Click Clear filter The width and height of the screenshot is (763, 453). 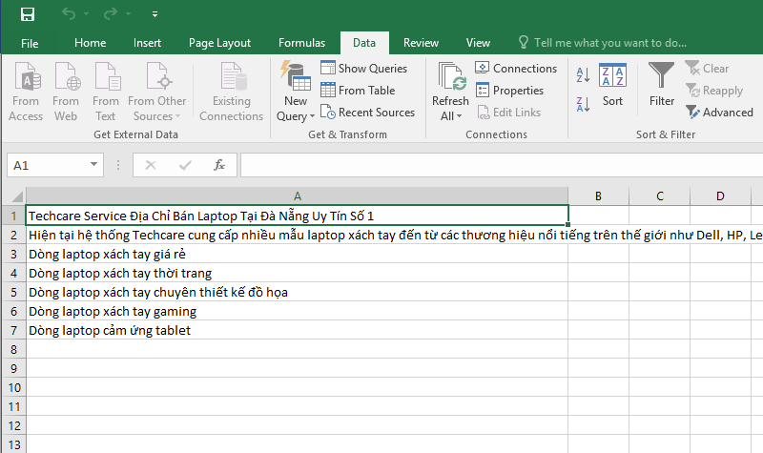pos(707,68)
